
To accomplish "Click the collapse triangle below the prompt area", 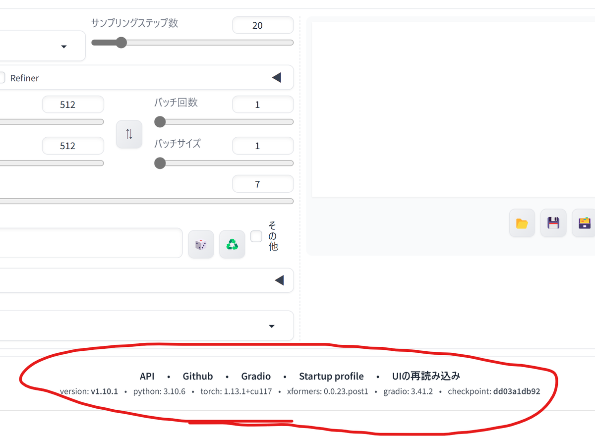I will [279, 280].
